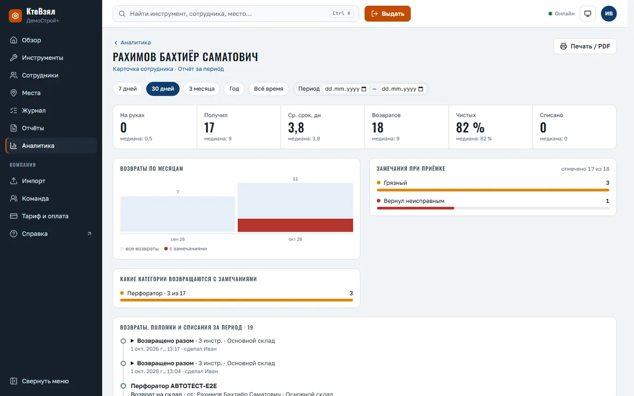634x396 pixels.
Task: Click the document icon beside Отчёты
Action: tap(14, 128)
